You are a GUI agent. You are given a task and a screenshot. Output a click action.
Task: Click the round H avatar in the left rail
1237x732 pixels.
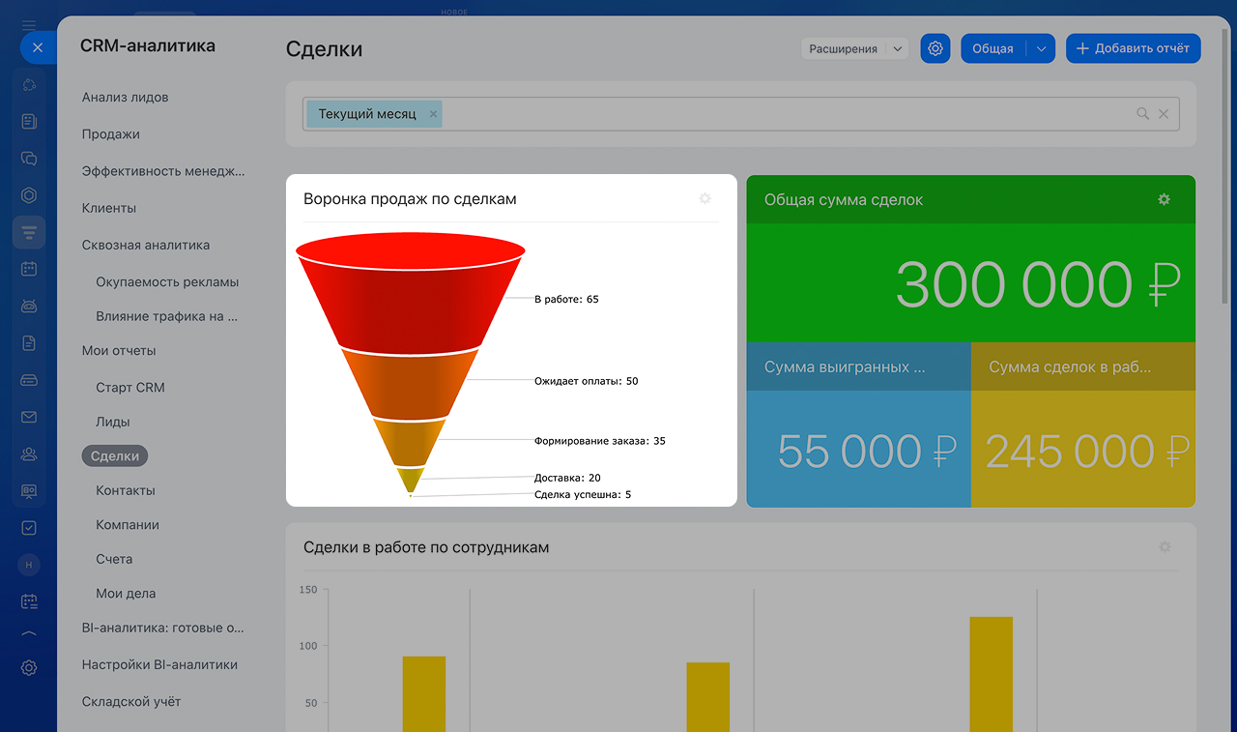pyautogui.click(x=29, y=565)
